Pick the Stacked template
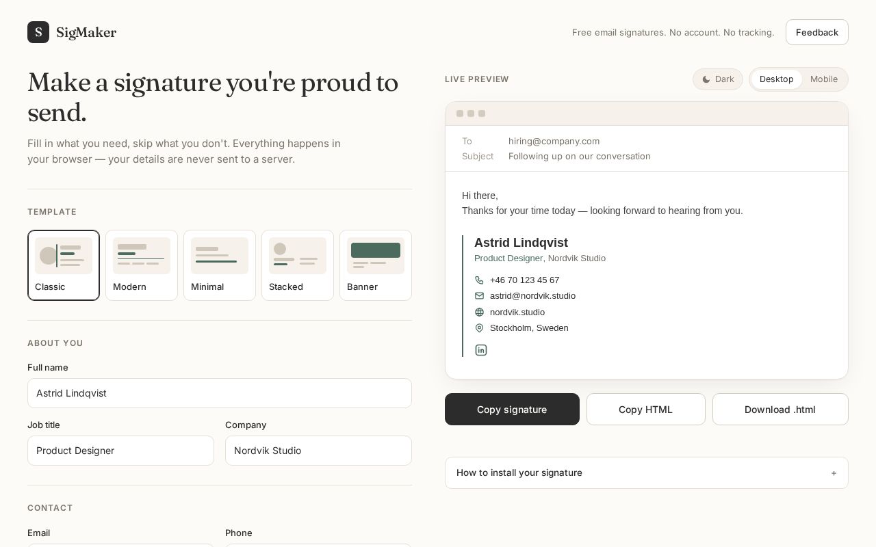 (298, 265)
